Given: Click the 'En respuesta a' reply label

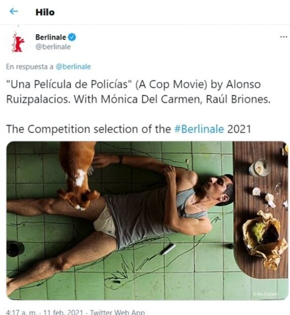Looking at the screenshot, I should (x=29, y=67).
